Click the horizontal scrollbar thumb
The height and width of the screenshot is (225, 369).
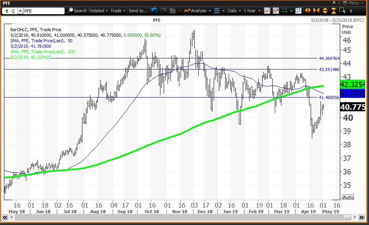pos(347,217)
